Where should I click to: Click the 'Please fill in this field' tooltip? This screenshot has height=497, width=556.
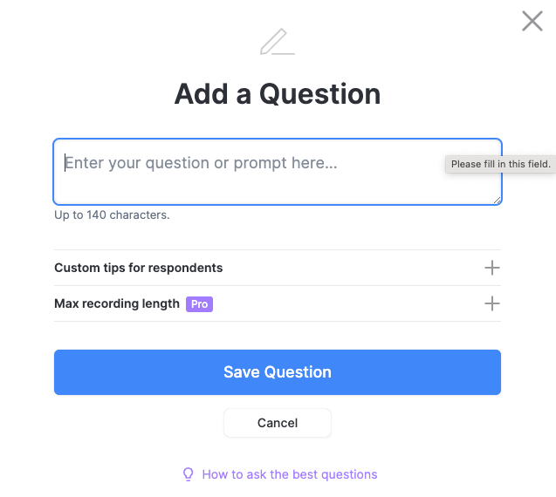[x=500, y=164]
